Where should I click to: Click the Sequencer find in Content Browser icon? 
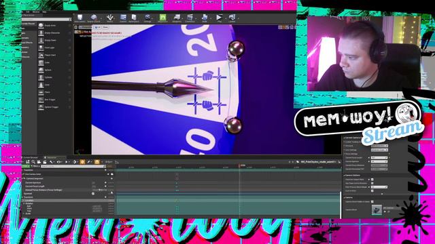point(33,162)
